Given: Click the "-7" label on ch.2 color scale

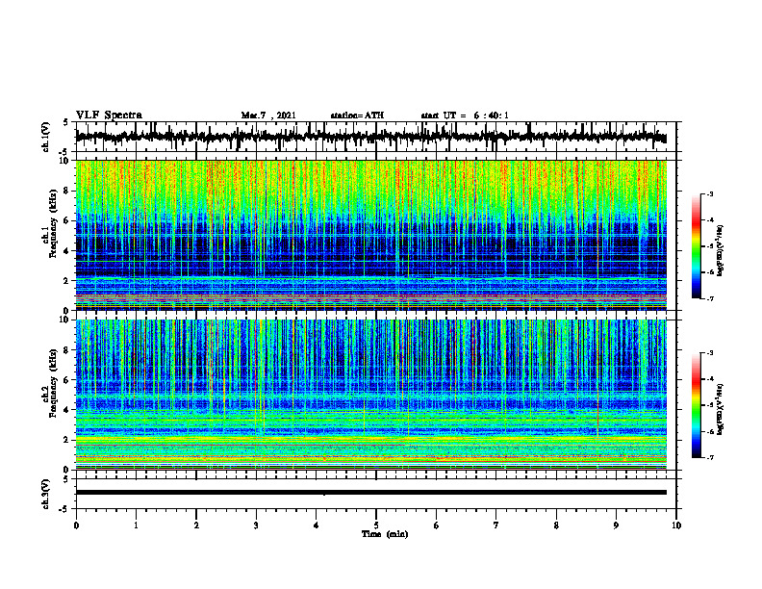Looking at the screenshot, I should 709,458.
